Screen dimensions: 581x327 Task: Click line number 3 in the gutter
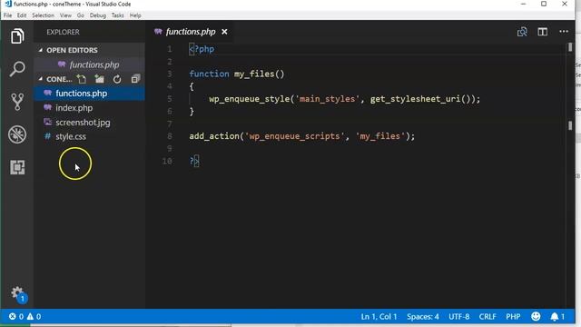click(170, 74)
